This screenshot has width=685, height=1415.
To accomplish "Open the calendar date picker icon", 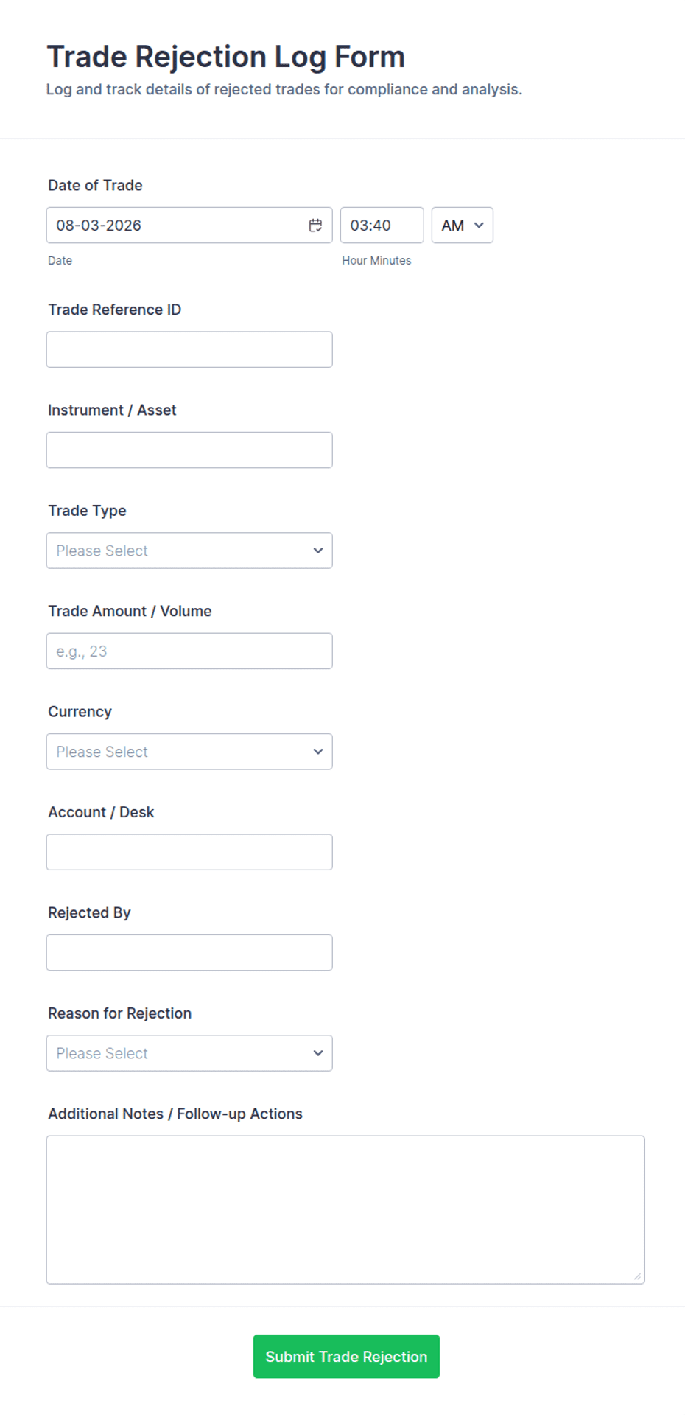I will [315, 226].
